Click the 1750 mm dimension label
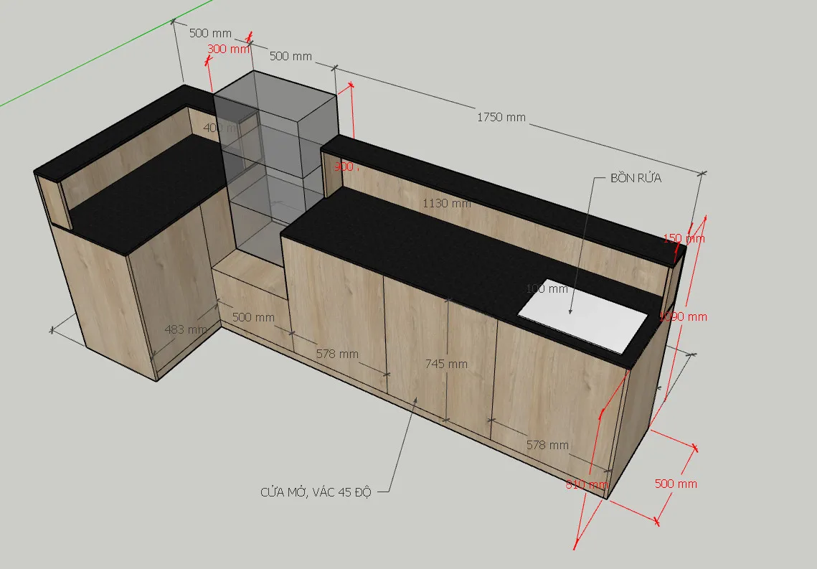Image resolution: width=817 pixels, height=569 pixels. pyautogui.click(x=501, y=117)
